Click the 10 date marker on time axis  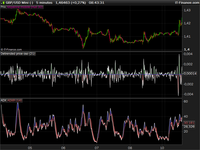(x=162, y=148)
